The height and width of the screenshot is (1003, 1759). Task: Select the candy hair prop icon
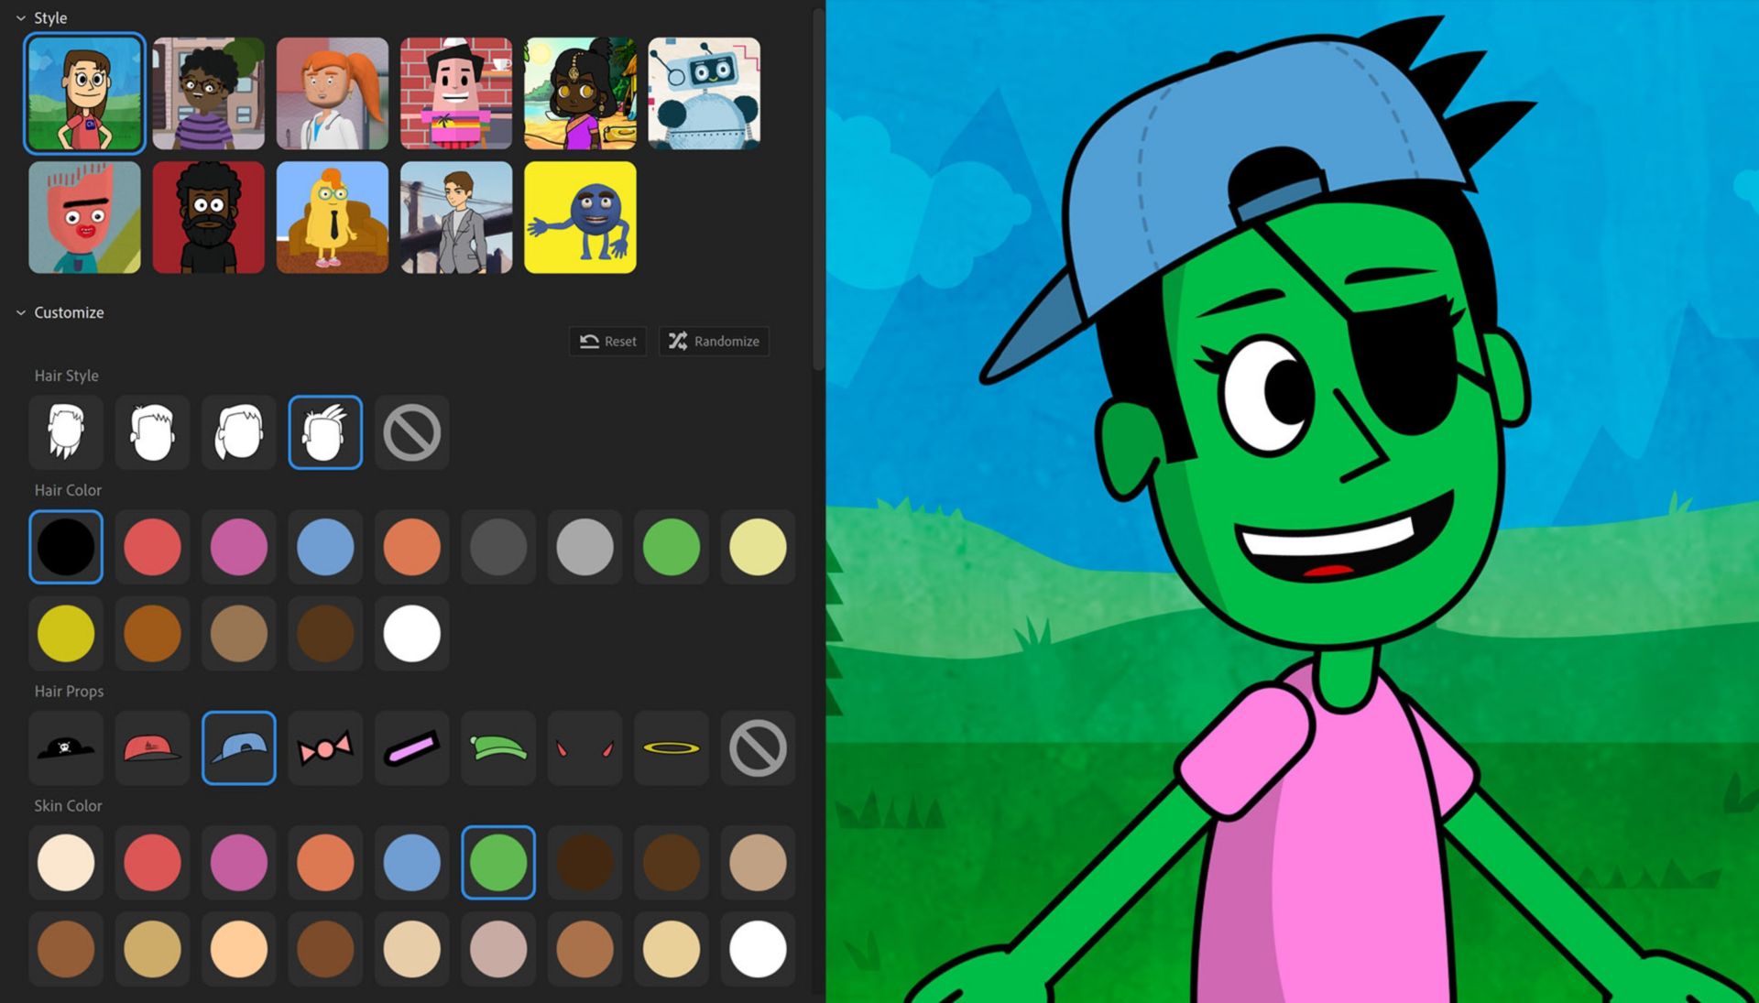click(322, 747)
